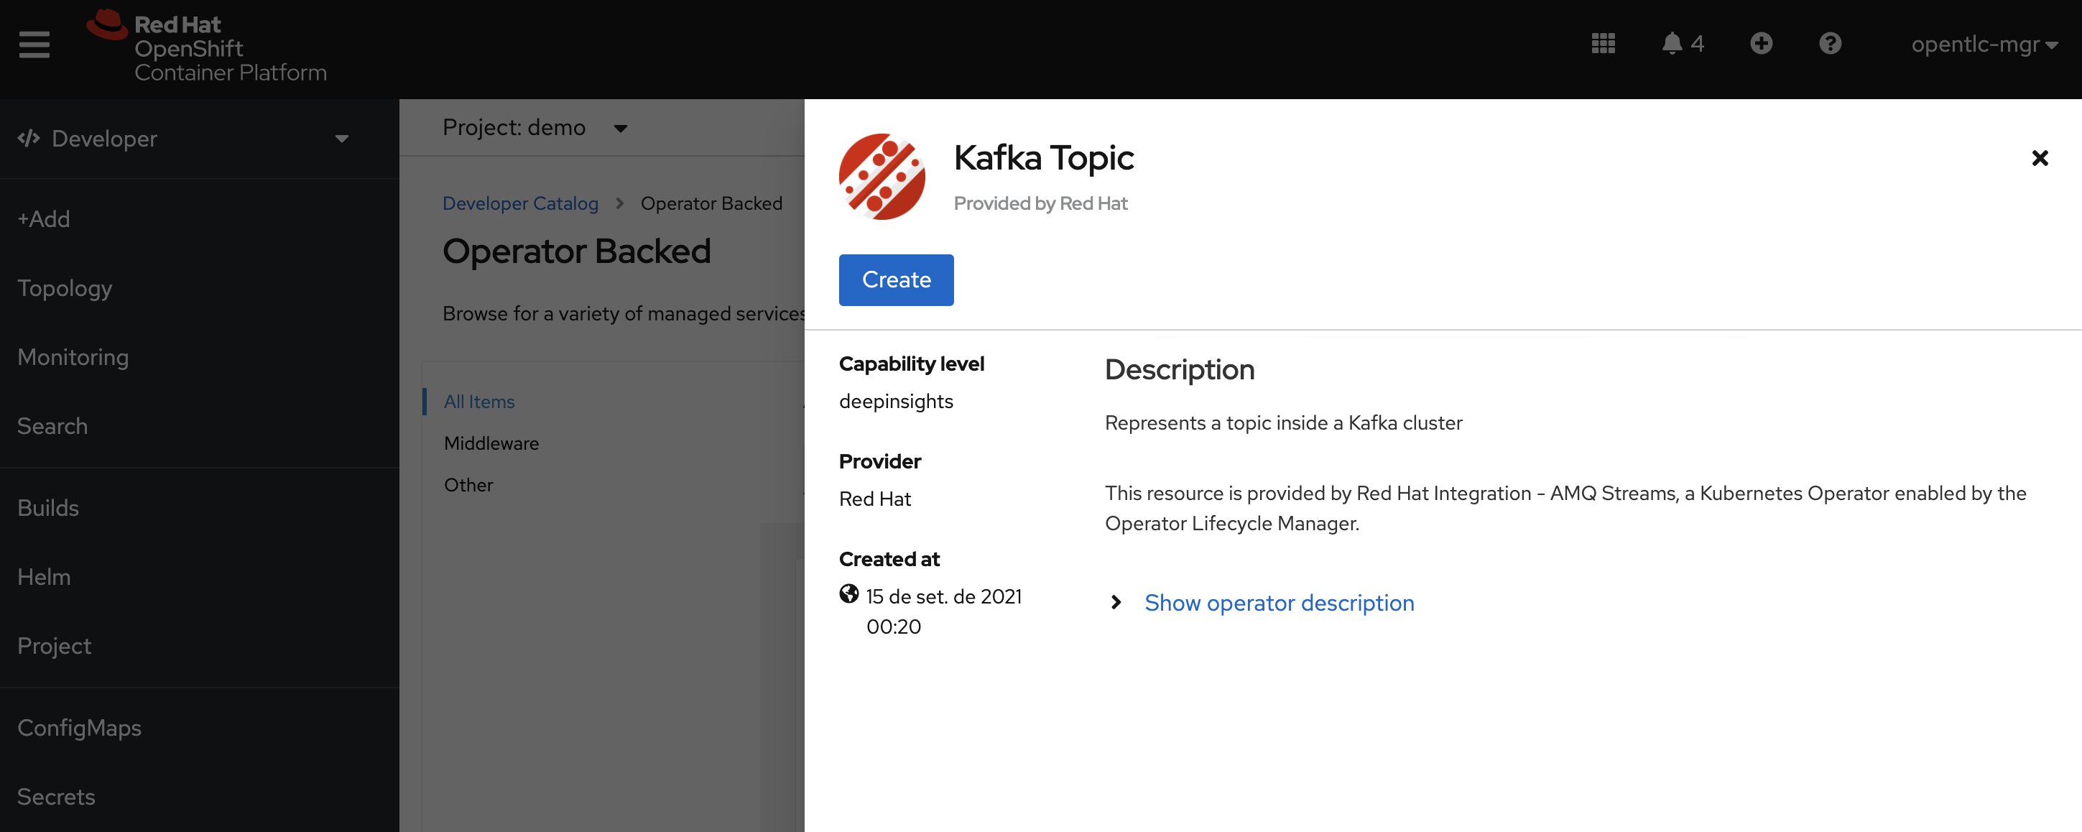The height and width of the screenshot is (832, 2082).
Task: Open the application launcher grid
Action: coord(1603,44)
